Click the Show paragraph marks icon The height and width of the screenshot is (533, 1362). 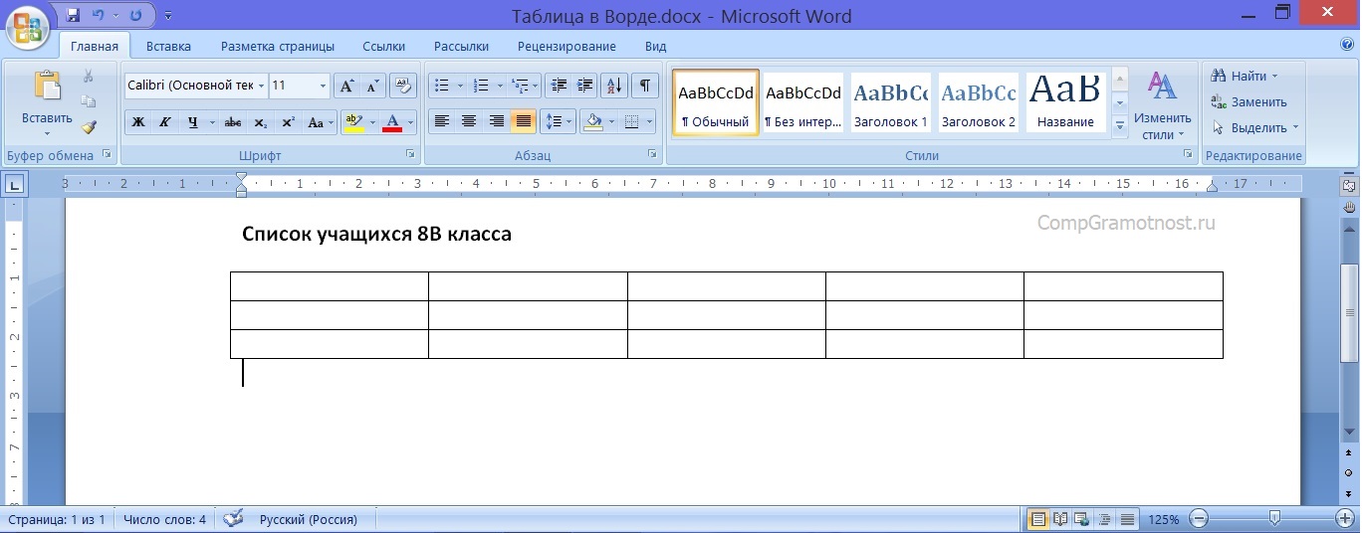pyautogui.click(x=645, y=86)
